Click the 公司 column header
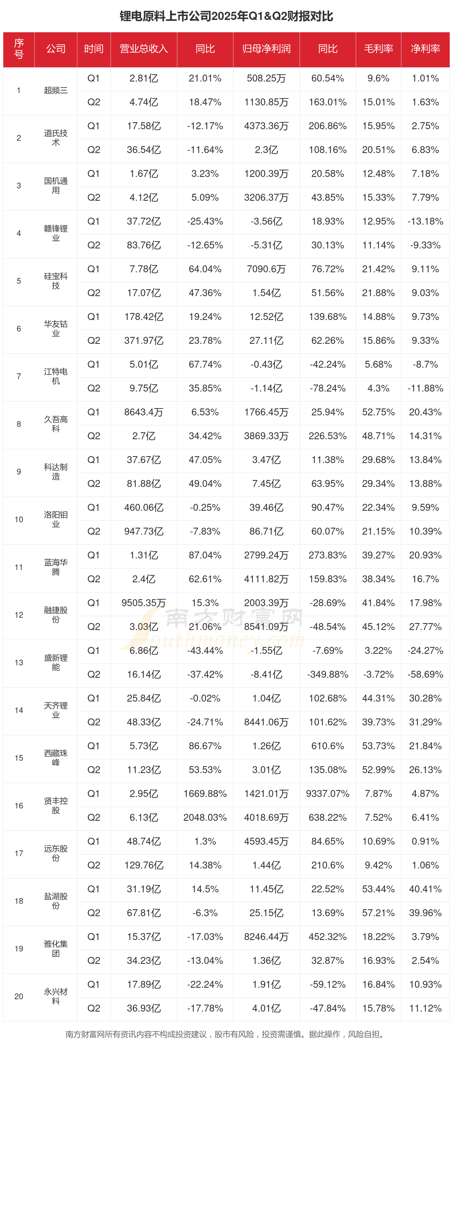Viewport: 453px width, 1209px height. [56, 49]
